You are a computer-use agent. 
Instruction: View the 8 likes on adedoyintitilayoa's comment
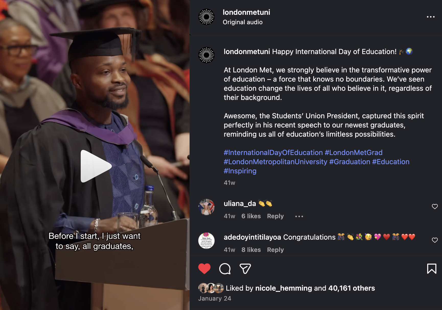coord(251,250)
